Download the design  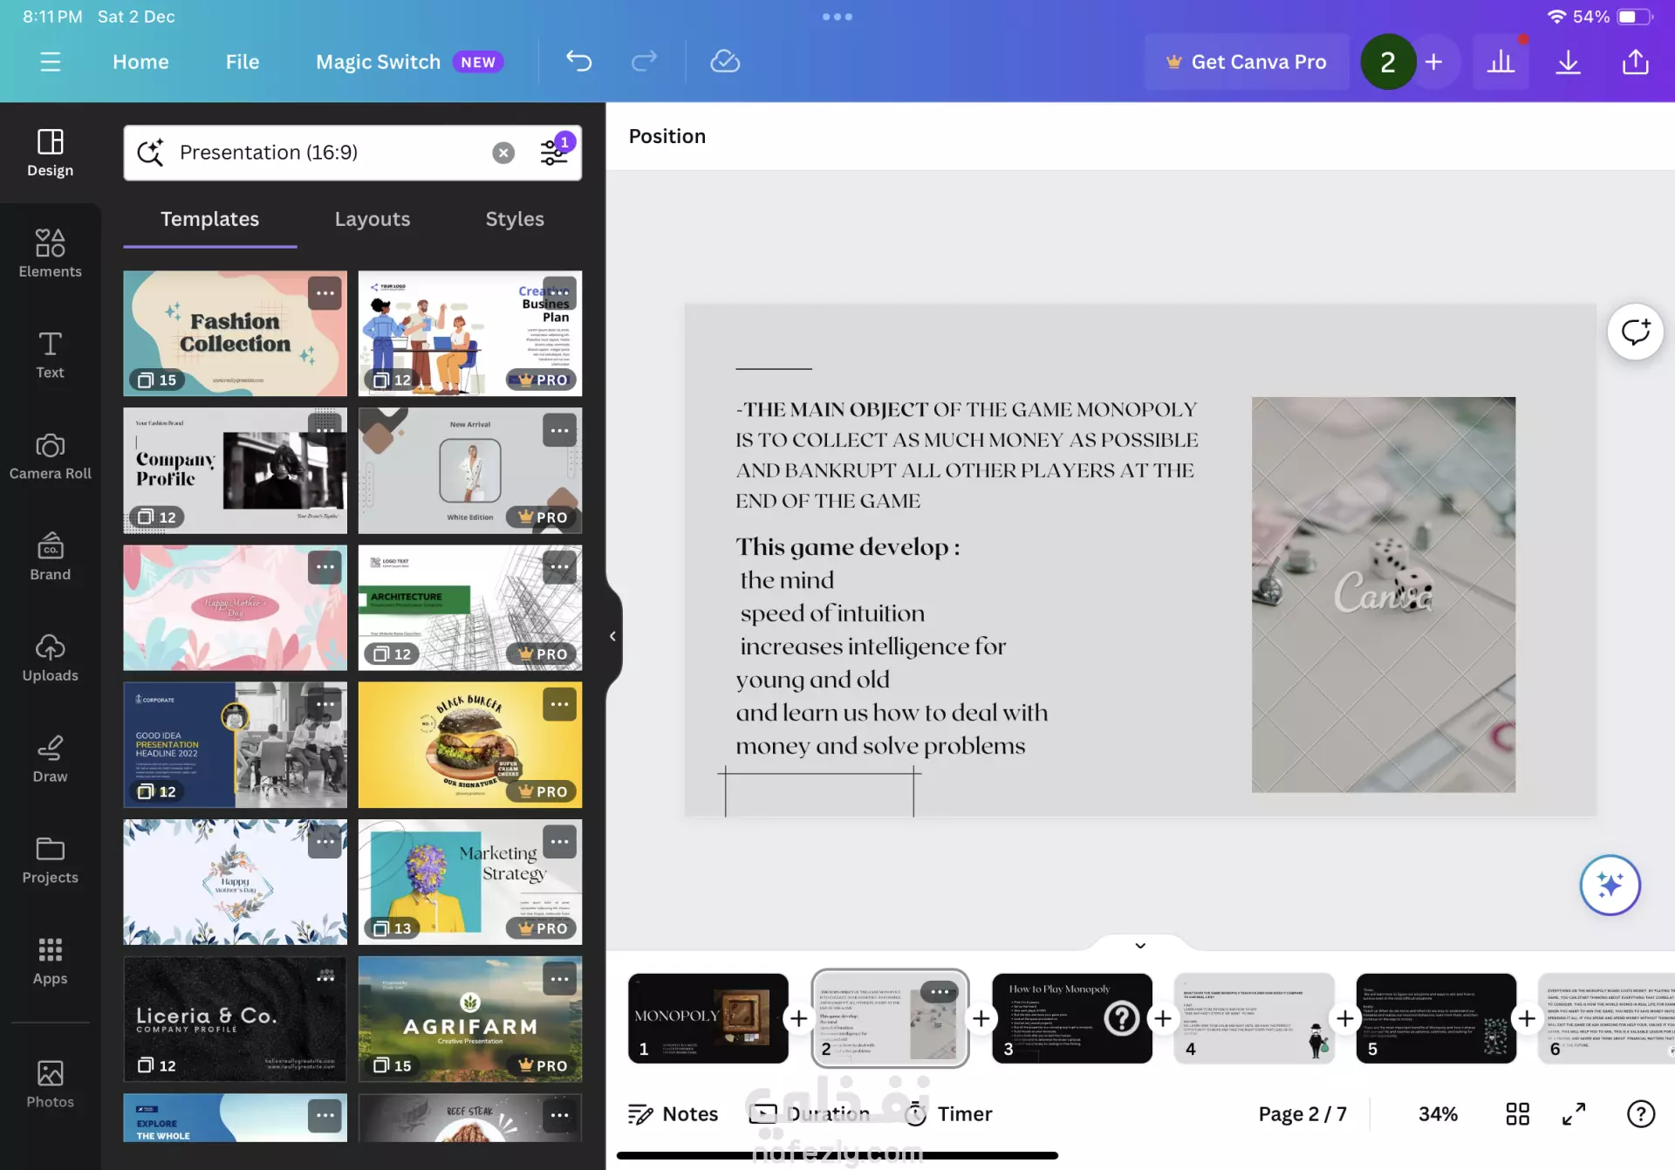click(1568, 62)
